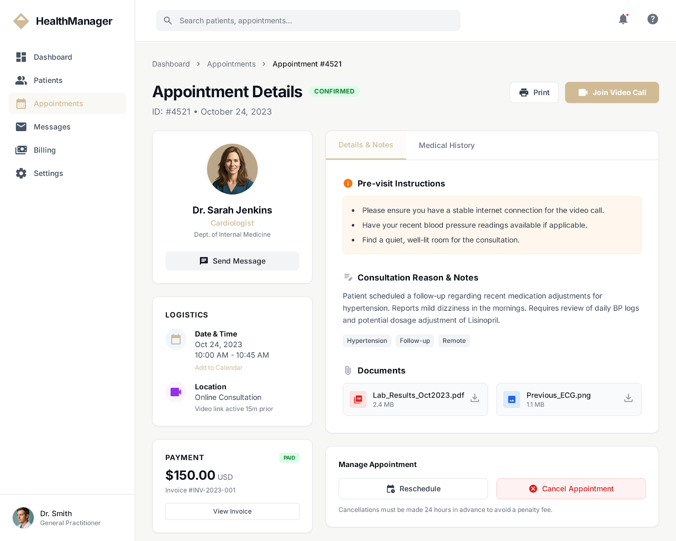676x541 pixels.
Task: Switch to the Medical History tab
Action: pyautogui.click(x=447, y=145)
